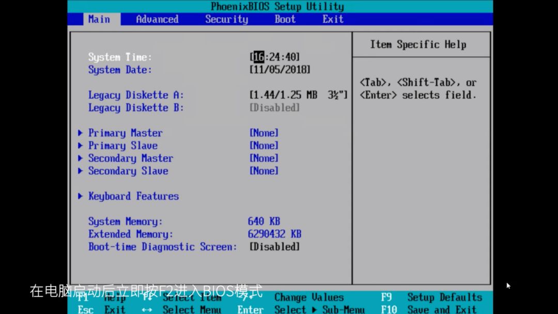The image size is (558, 314).
Task: Open the Advanced tab
Action: click(157, 19)
